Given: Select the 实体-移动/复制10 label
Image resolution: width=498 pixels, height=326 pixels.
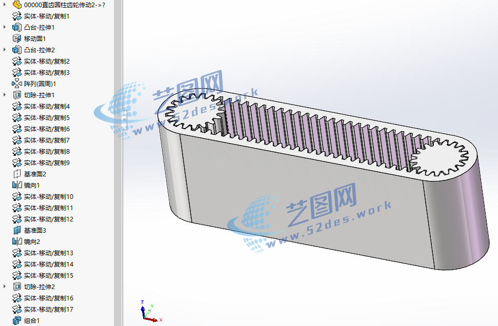Looking at the screenshot, I should pos(49,197).
